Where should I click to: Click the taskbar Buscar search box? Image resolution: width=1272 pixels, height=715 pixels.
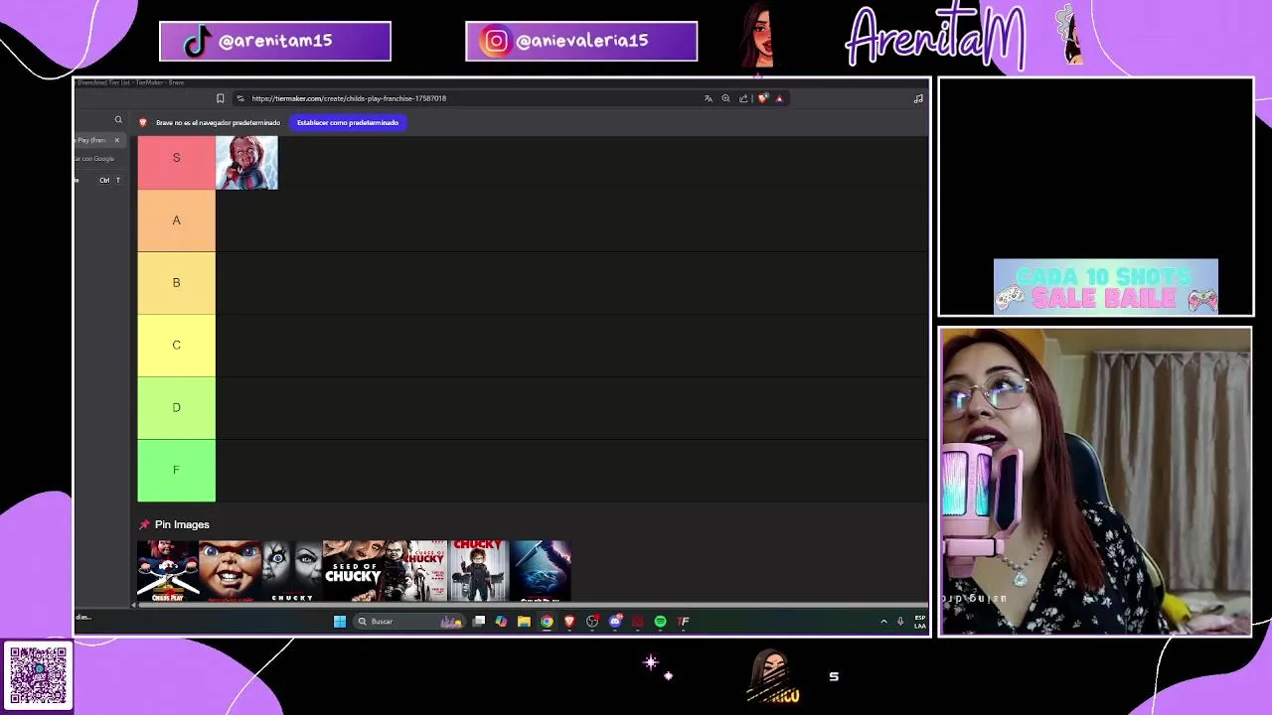[x=409, y=622]
